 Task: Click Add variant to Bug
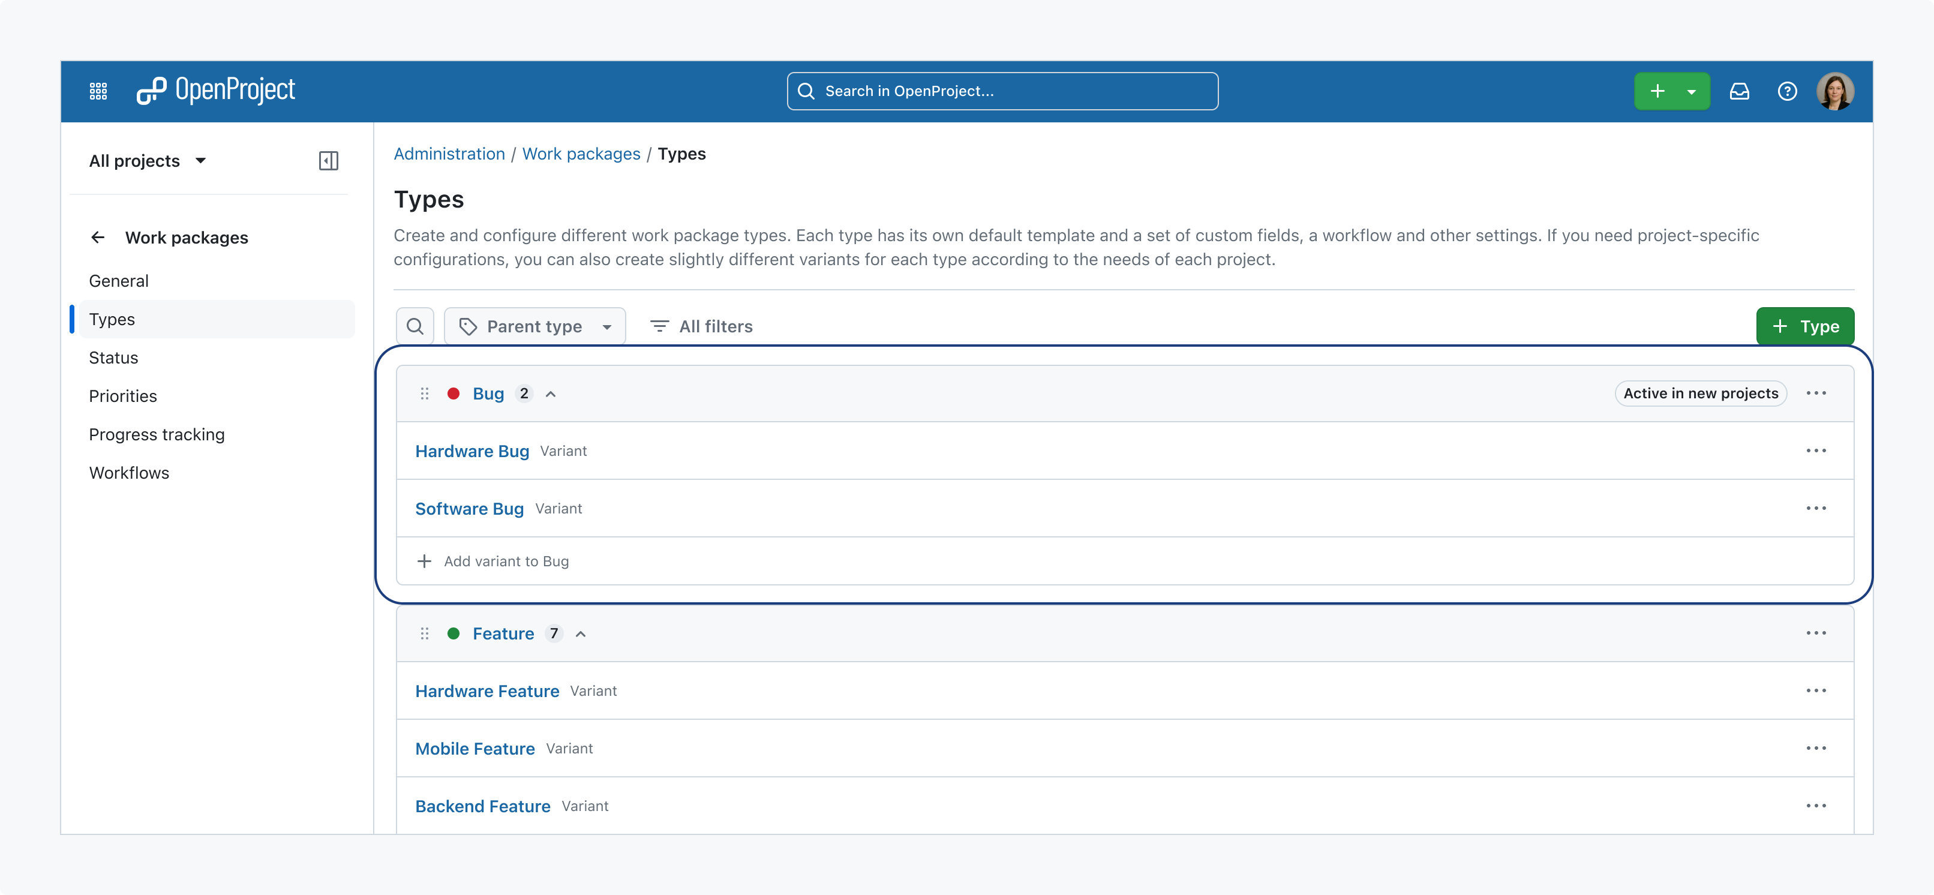(493, 561)
